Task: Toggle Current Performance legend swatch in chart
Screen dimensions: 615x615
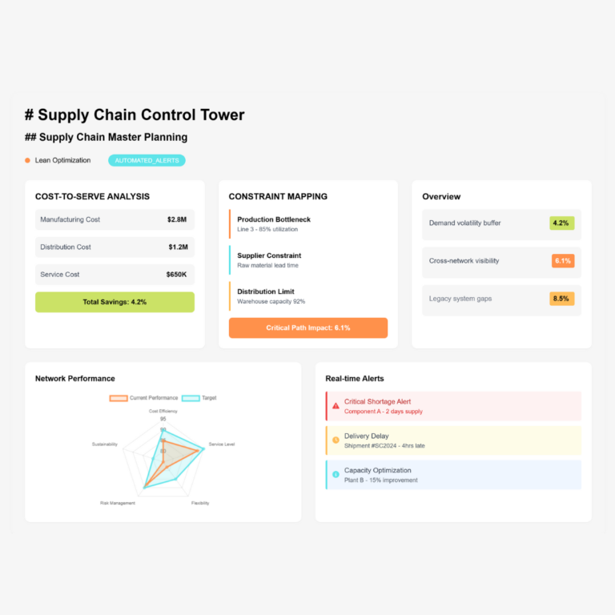Action: [x=119, y=398]
